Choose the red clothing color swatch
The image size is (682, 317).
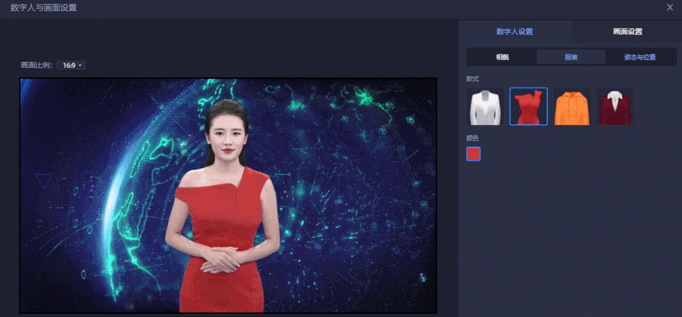point(473,154)
